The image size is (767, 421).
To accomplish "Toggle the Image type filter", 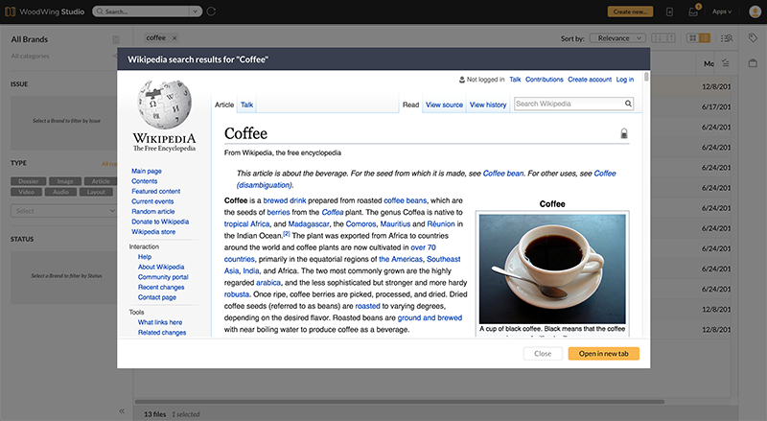I will (63, 180).
